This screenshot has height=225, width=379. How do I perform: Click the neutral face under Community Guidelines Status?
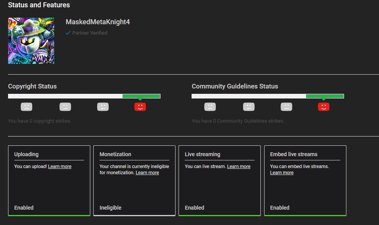[286, 107]
